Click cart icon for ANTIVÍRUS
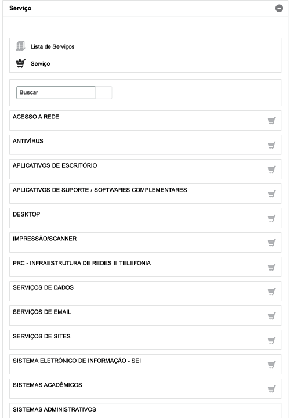This screenshot has height=418, width=290. point(271,145)
